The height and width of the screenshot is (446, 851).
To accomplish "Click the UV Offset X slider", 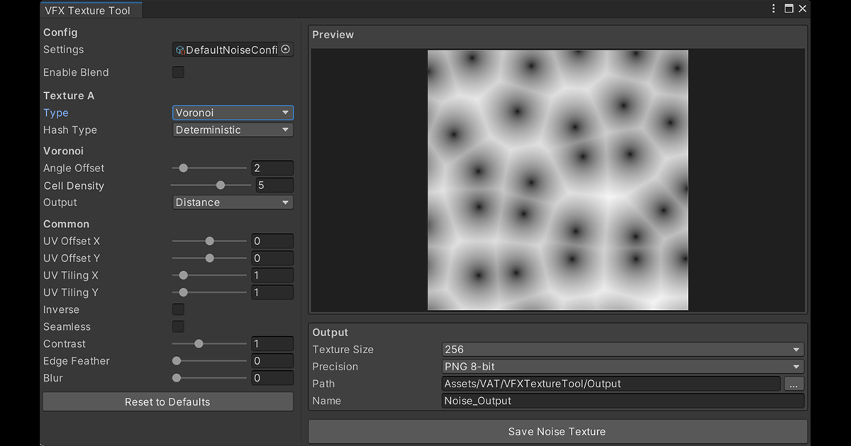I will (x=209, y=241).
